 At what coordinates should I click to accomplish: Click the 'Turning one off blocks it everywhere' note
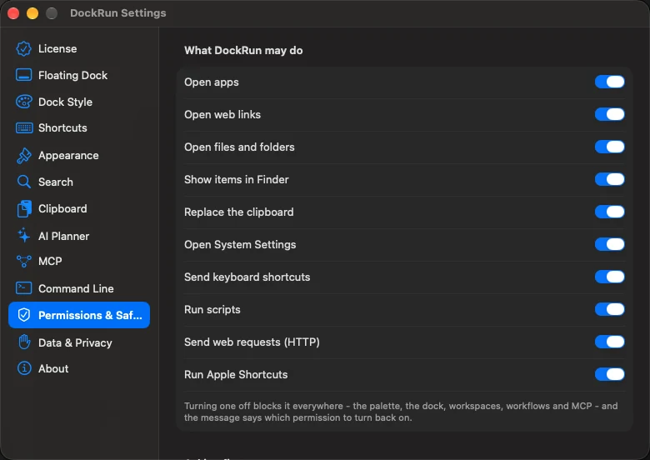tap(401, 412)
